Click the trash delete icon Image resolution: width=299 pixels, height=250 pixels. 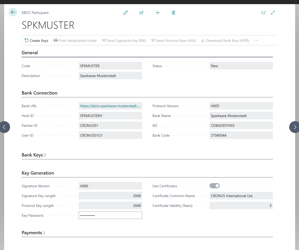pyautogui.click(x=173, y=13)
